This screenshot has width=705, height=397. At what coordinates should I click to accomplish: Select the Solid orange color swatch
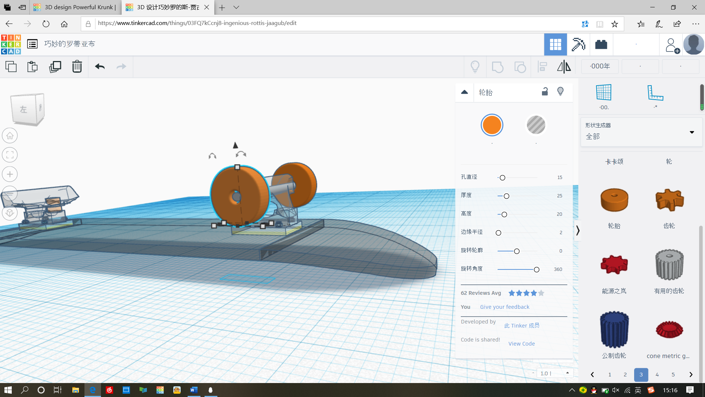point(492,125)
